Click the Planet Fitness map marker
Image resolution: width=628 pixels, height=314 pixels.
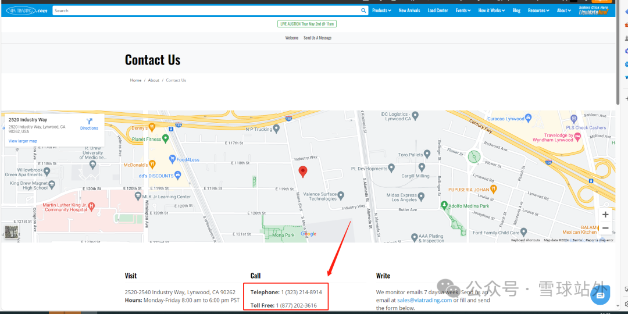coord(165,138)
